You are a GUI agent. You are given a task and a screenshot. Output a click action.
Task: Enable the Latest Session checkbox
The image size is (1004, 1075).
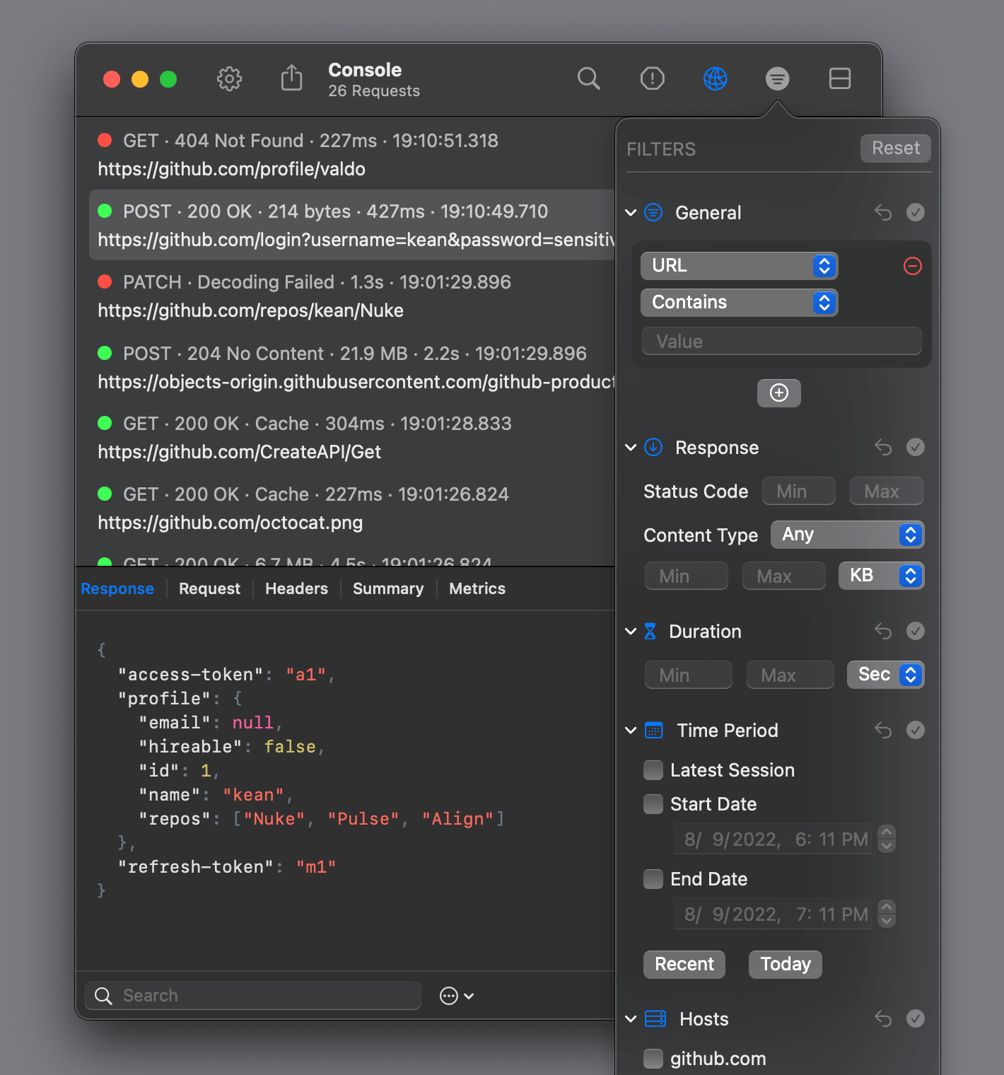(653, 770)
